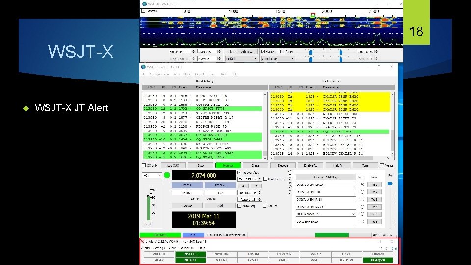The width and height of the screenshot is (471, 265).
Task: Click second upper slider in Wide Graph
Action: pos(341,53)
